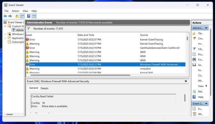Open the View submenu in Actions pane
This screenshot has height=124, width=215.
(202, 86)
